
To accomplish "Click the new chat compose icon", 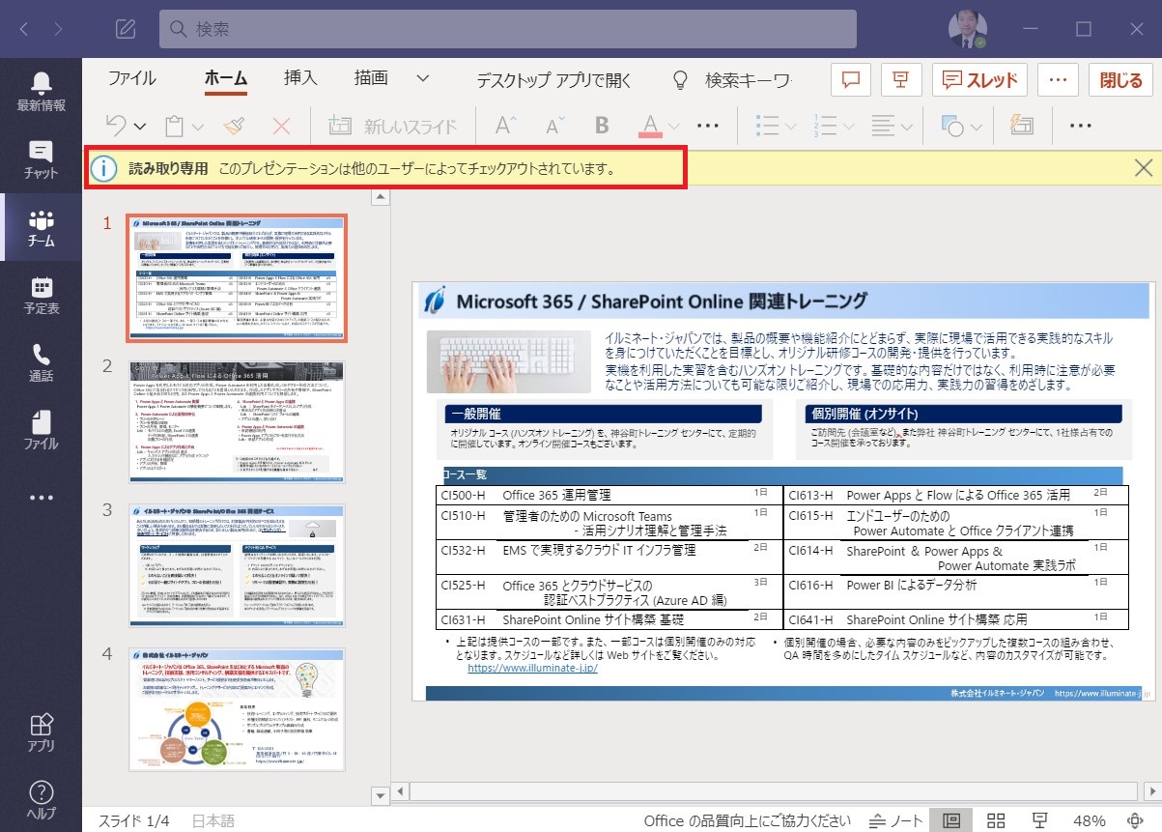I will [125, 29].
